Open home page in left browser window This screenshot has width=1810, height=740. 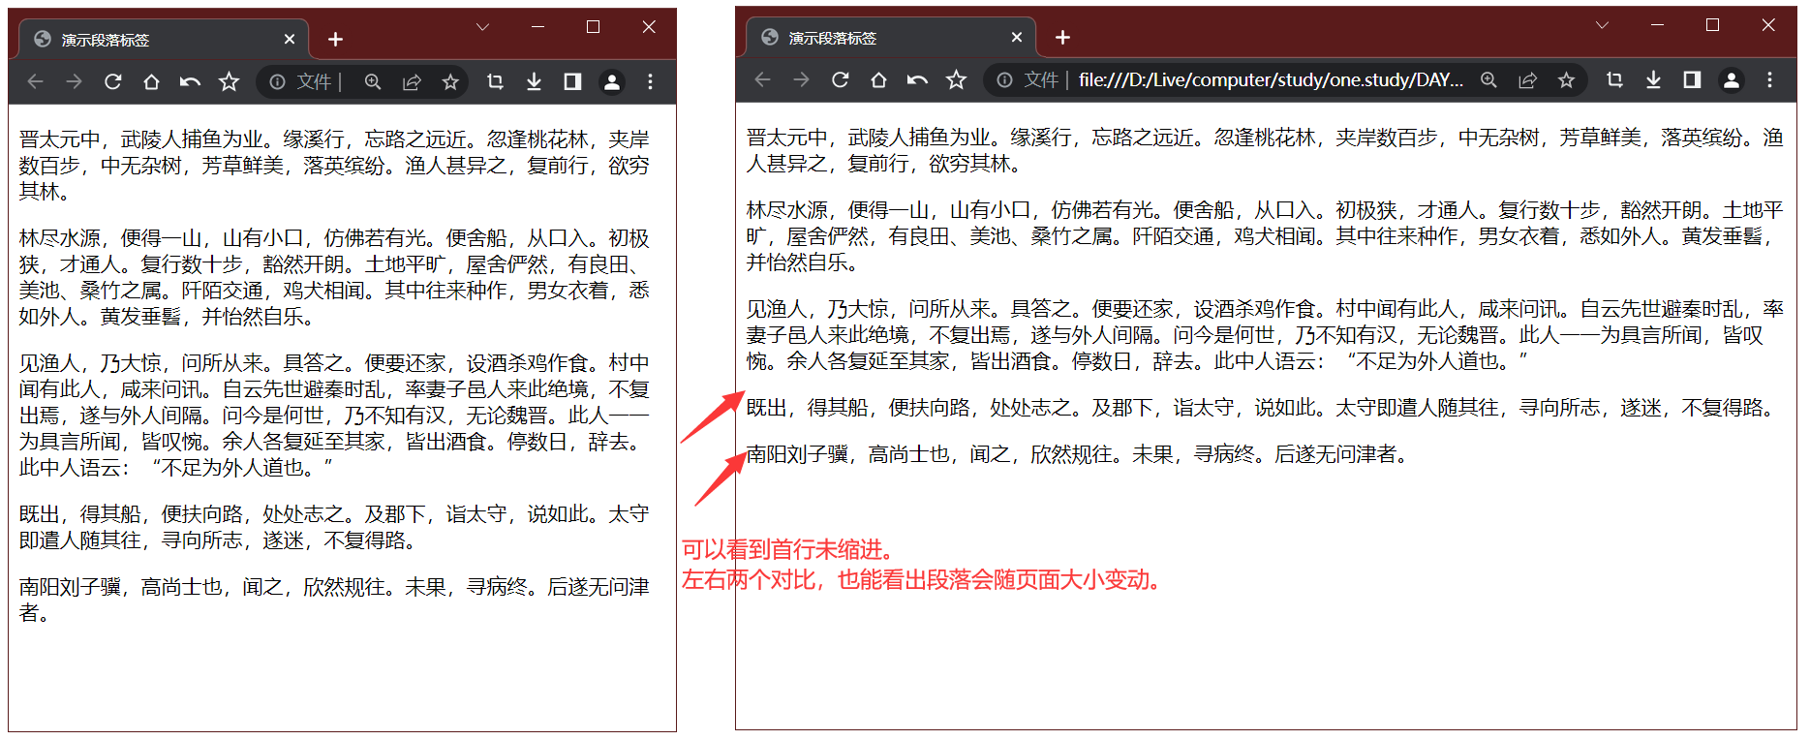(x=152, y=82)
